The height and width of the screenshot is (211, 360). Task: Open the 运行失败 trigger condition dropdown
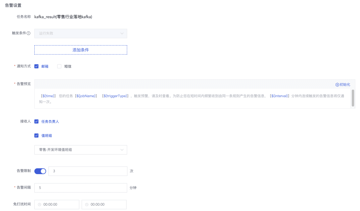pos(80,33)
